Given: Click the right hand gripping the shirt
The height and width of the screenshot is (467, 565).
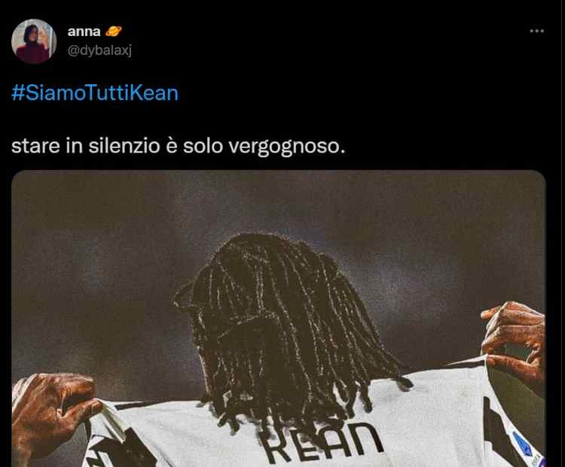Looking at the screenshot, I should pyautogui.click(x=514, y=342).
